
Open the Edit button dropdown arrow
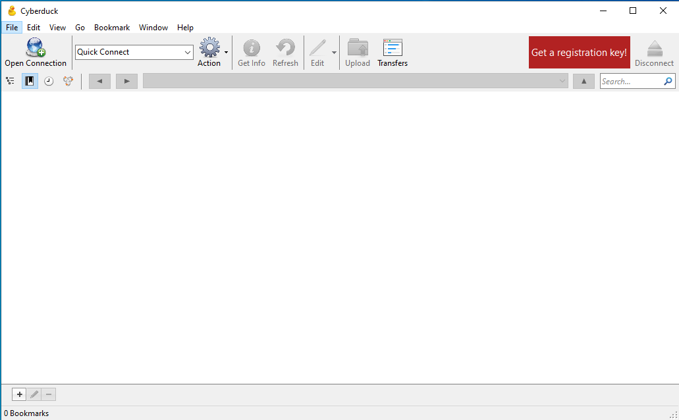pyautogui.click(x=334, y=53)
